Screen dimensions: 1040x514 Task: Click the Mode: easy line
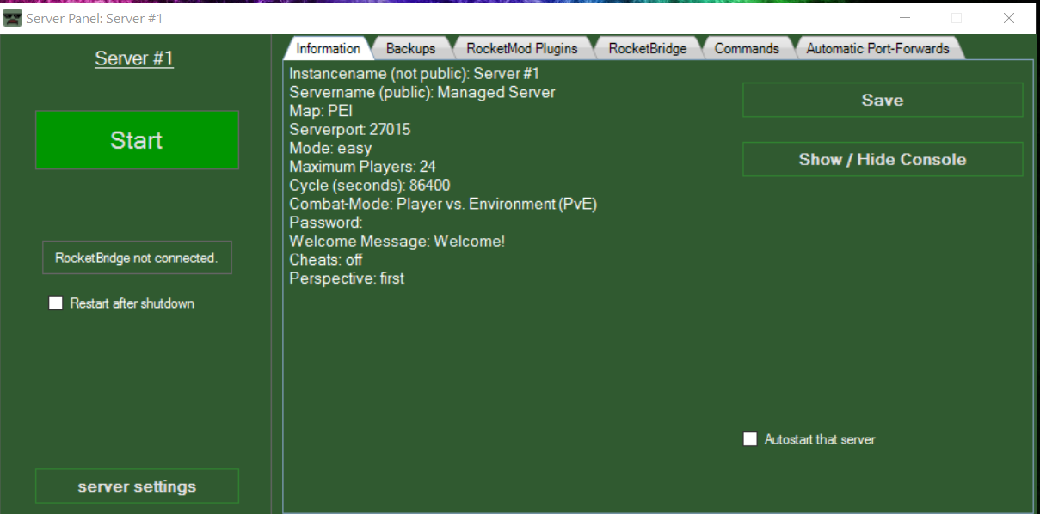(330, 148)
